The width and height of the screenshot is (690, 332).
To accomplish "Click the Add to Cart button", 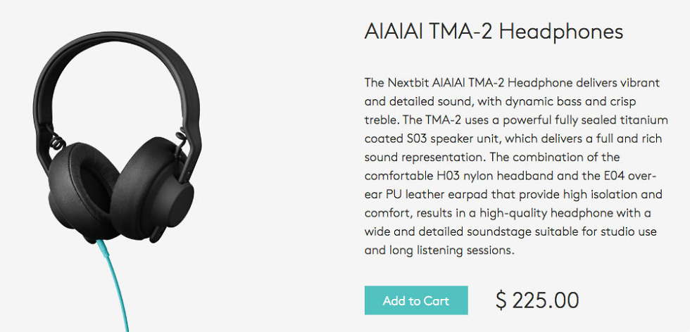I will click(x=416, y=300).
